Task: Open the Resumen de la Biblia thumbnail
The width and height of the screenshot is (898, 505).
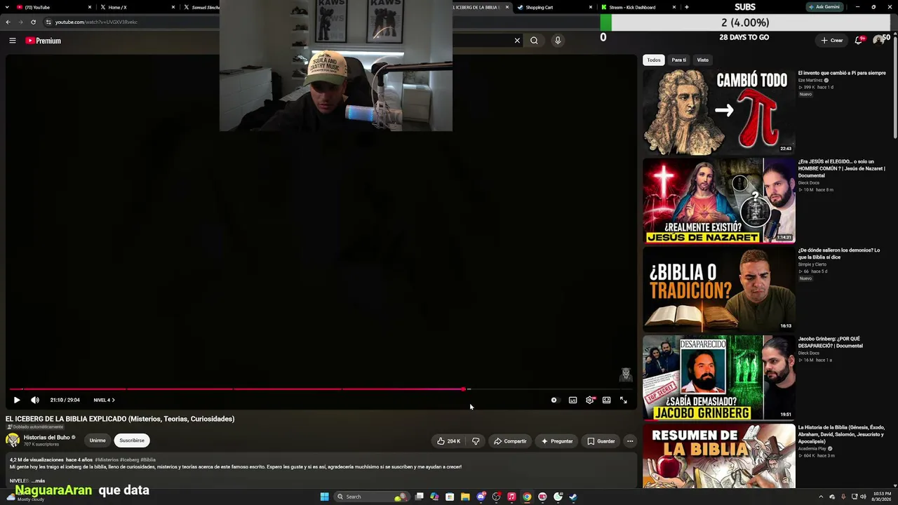Action: point(719,456)
